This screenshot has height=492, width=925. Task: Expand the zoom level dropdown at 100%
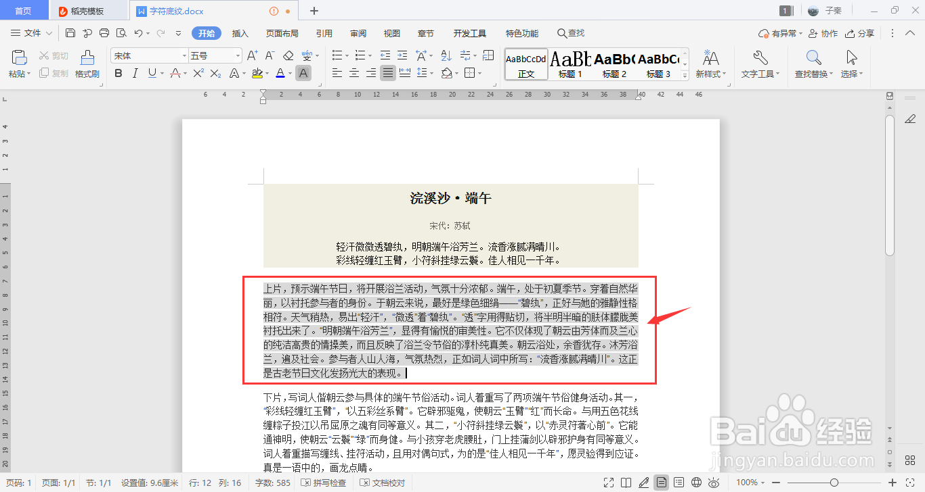click(761, 483)
